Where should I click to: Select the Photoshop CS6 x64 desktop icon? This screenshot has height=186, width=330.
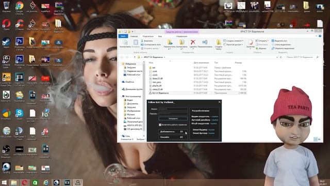pos(20,44)
